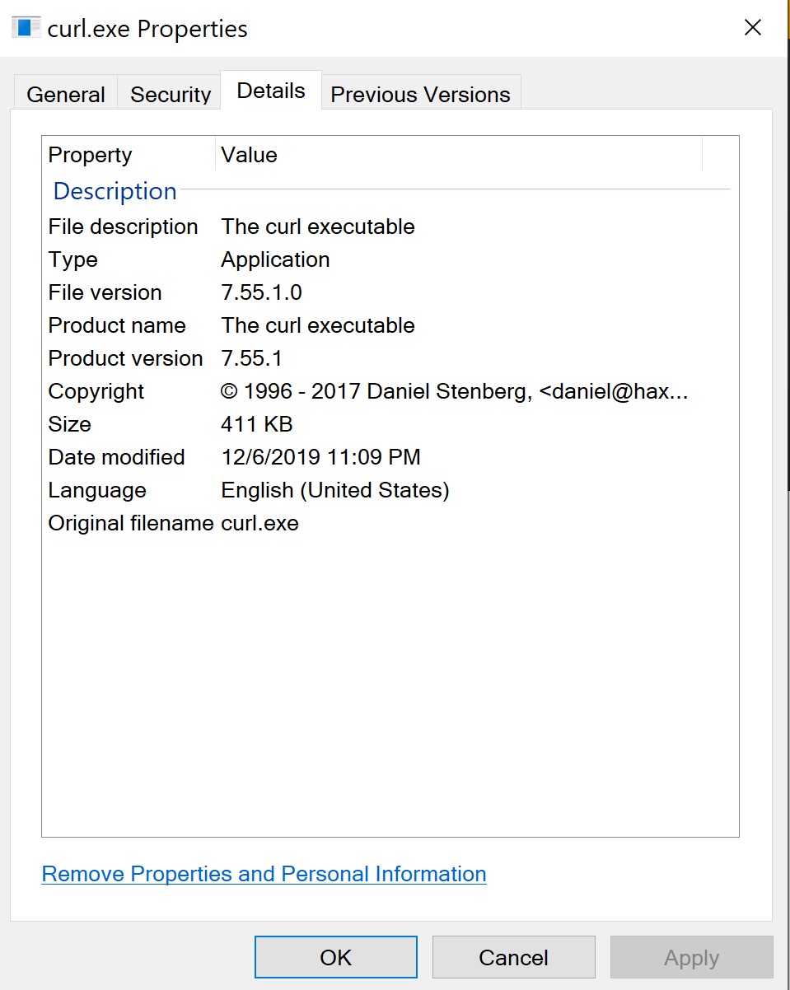Viewport: 790px width, 990px height.
Task: Close the curl.exe Properties dialog
Action: click(x=752, y=26)
